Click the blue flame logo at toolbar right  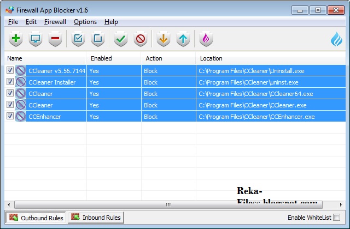point(336,39)
